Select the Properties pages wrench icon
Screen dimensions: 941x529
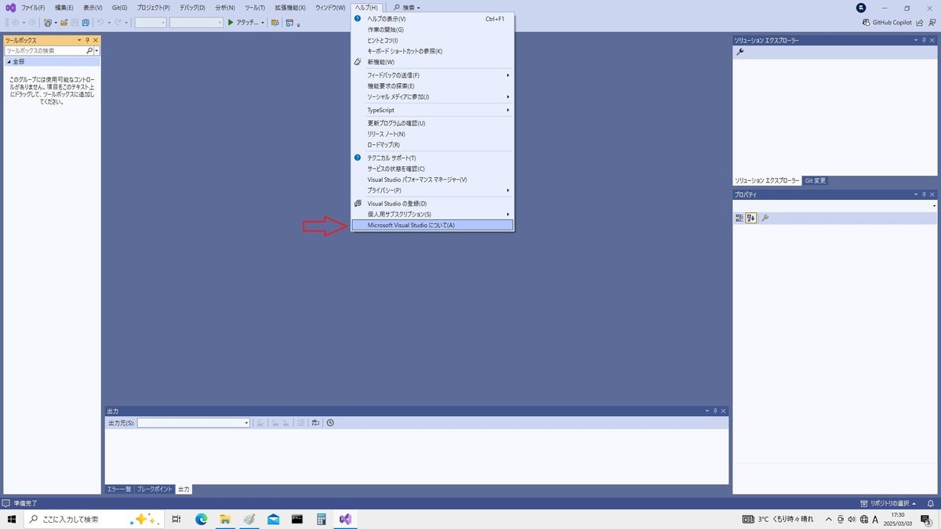[x=765, y=218]
